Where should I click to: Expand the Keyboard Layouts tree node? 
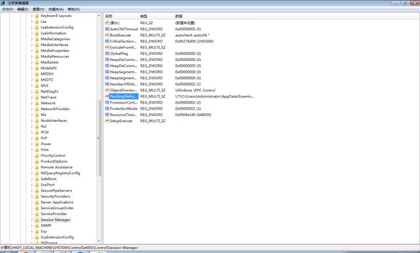pos(32,16)
